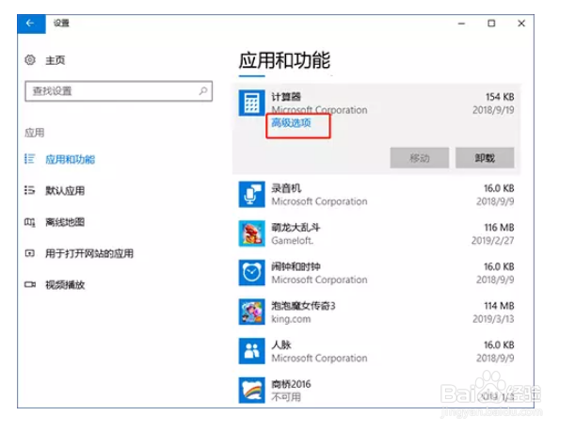Click the greyed 移动 move button
575x432 pixels.
(420, 158)
